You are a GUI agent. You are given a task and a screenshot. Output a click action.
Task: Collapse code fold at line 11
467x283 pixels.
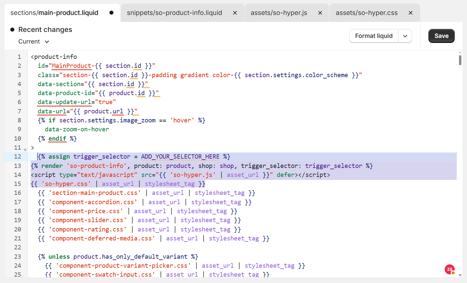(x=25, y=149)
